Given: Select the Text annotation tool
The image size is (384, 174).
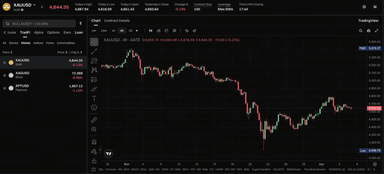Looking at the screenshot, I should (x=94, y=98).
